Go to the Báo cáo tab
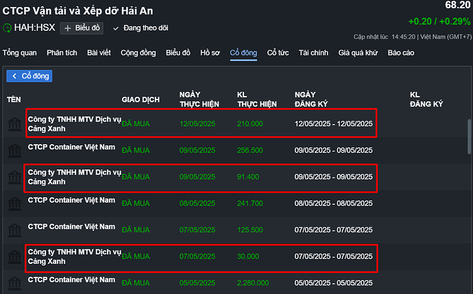Image resolution: width=473 pixels, height=294 pixels. tap(401, 53)
